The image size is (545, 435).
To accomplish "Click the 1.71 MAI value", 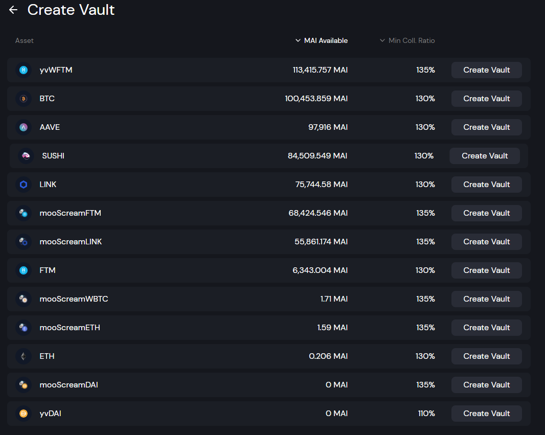I will click(x=334, y=299).
